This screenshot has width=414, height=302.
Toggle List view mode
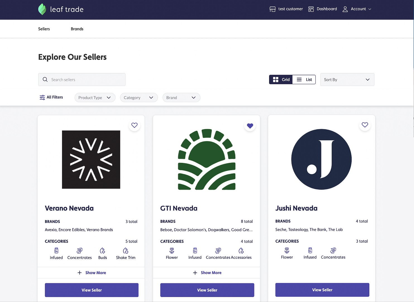pyautogui.click(x=304, y=79)
